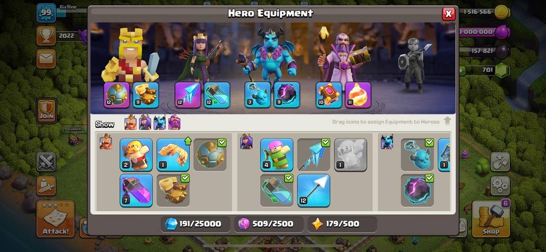Tap the Attack! button
This screenshot has width=546, height=252.
pyautogui.click(x=56, y=219)
